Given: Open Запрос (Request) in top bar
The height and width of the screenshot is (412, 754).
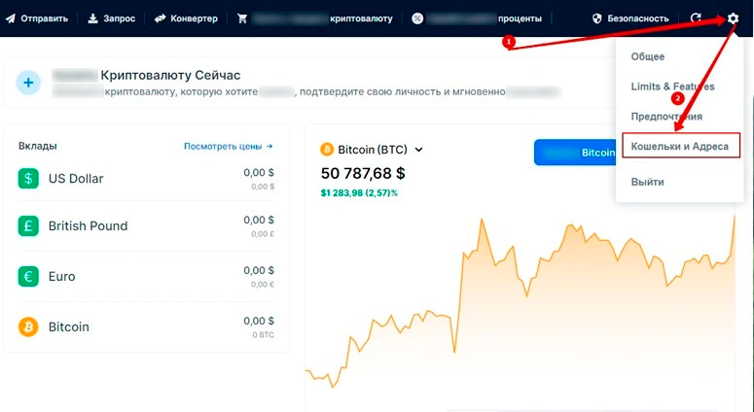Looking at the screenshot, I should click(x=112, y=18).
